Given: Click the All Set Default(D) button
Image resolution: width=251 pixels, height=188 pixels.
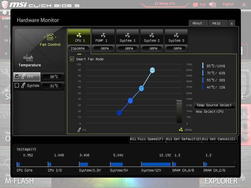Looking at the screenshot, I should click(x=184, y=139).
